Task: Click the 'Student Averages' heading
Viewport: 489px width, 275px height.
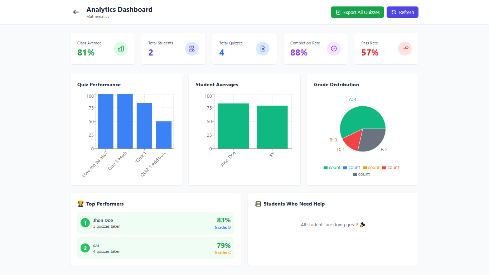Action: pos(217,85)
